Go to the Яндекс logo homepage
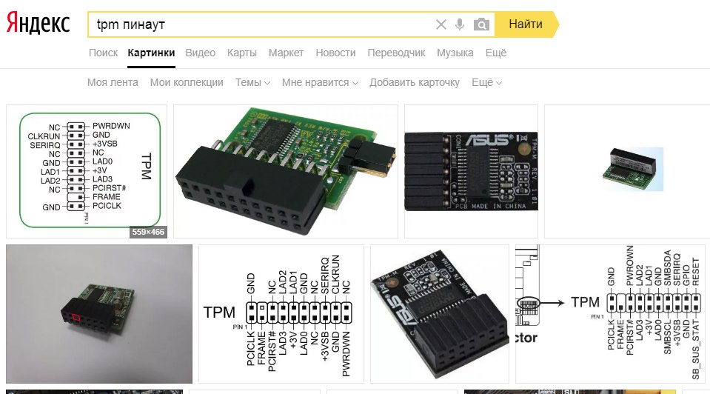Image resolution: width=710 pixels, height=394 pixels. pyautogui.click(x=38, y=24)
